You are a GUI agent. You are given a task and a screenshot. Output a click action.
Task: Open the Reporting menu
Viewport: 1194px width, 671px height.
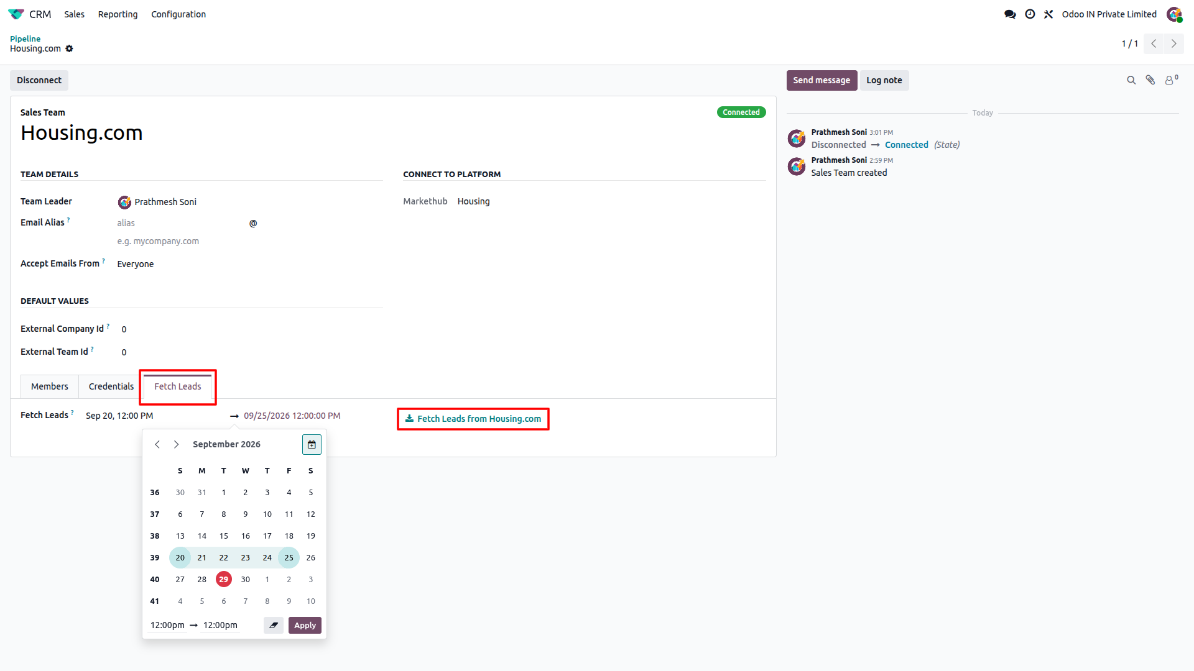coord(118,14)
